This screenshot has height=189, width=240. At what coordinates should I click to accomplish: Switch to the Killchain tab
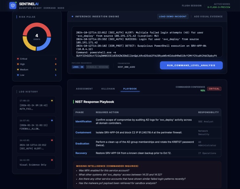tap(108, 89)
